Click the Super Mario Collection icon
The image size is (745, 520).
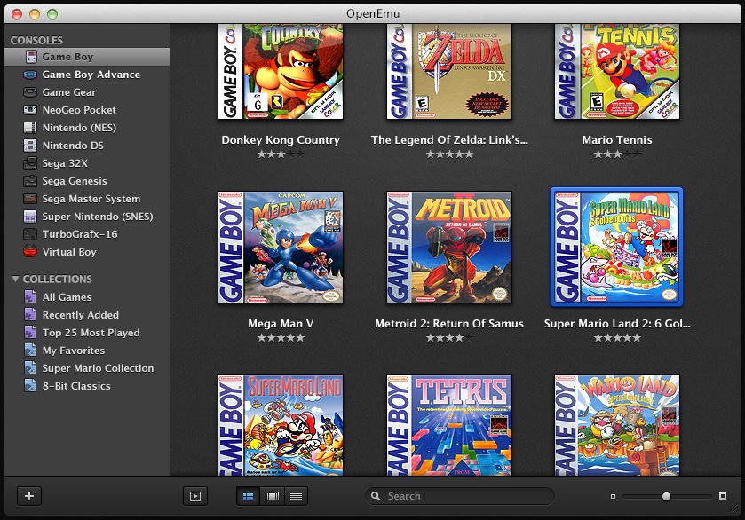coord(30,368)
